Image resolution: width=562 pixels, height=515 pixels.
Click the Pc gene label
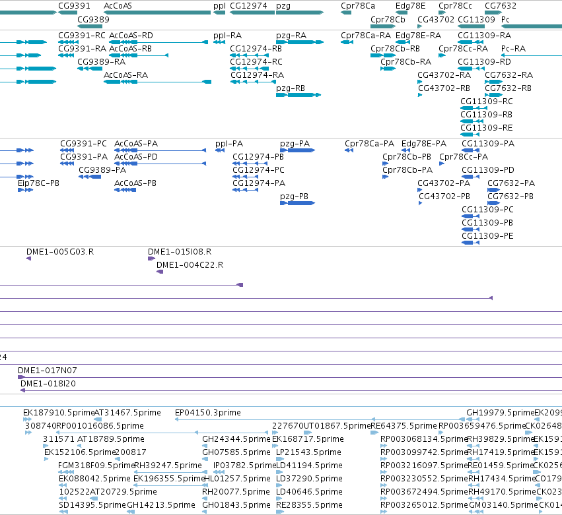505,19
